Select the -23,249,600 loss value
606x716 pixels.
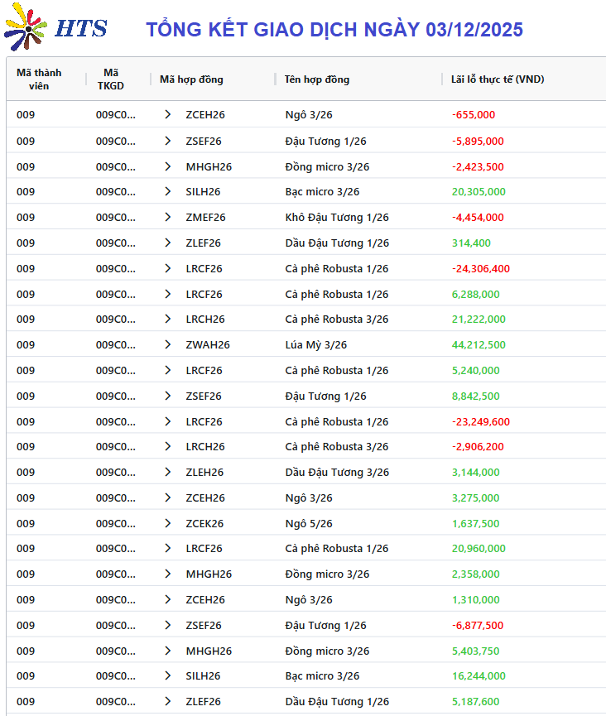[481, 421]
